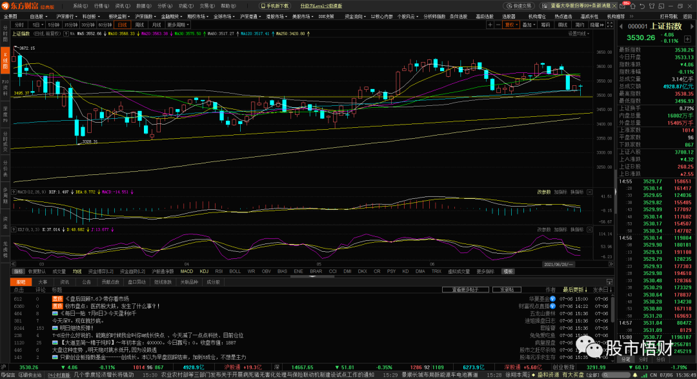The image size is (697, 379).
Task: Switch chart to 周线 weekly period
Action: [x=139, y=25]
